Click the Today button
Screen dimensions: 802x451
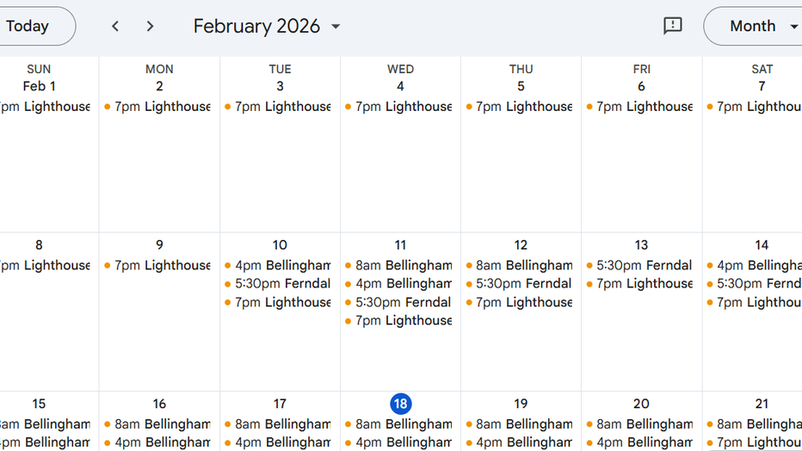click(x=29, y=26)
